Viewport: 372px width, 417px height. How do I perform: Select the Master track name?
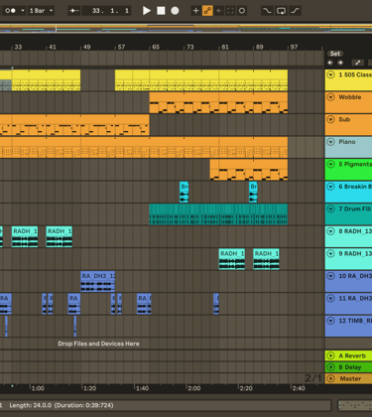tap(350, 378)
